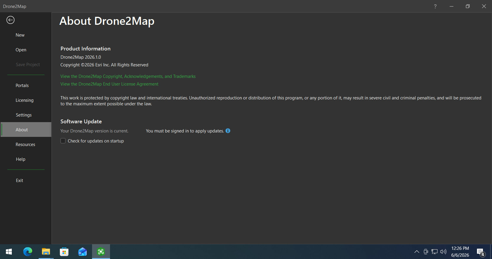Click 'You must be signed in' message

[185, 131]
